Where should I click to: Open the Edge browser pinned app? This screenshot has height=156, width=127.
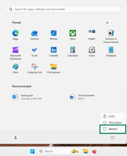[16, 35]
